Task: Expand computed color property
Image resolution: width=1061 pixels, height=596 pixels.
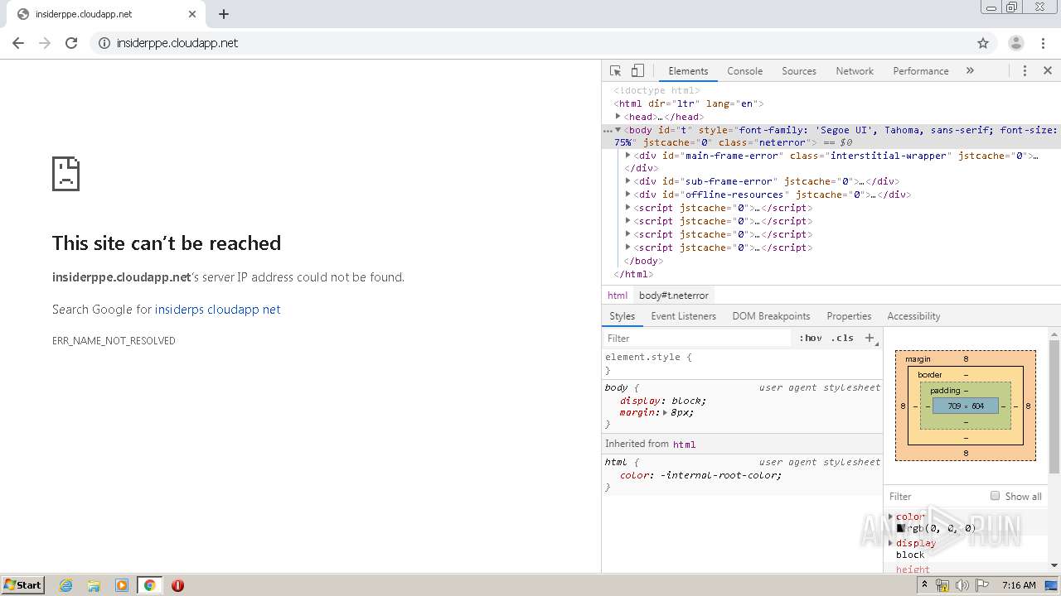Action: (x=891, y=517)
